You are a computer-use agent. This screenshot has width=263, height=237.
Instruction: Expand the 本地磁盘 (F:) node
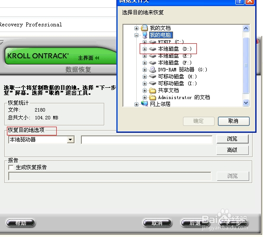144,63
